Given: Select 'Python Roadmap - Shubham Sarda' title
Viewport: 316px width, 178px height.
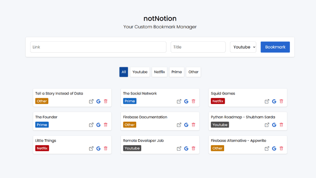Looking at the screenshot, I should coord(243,117).
